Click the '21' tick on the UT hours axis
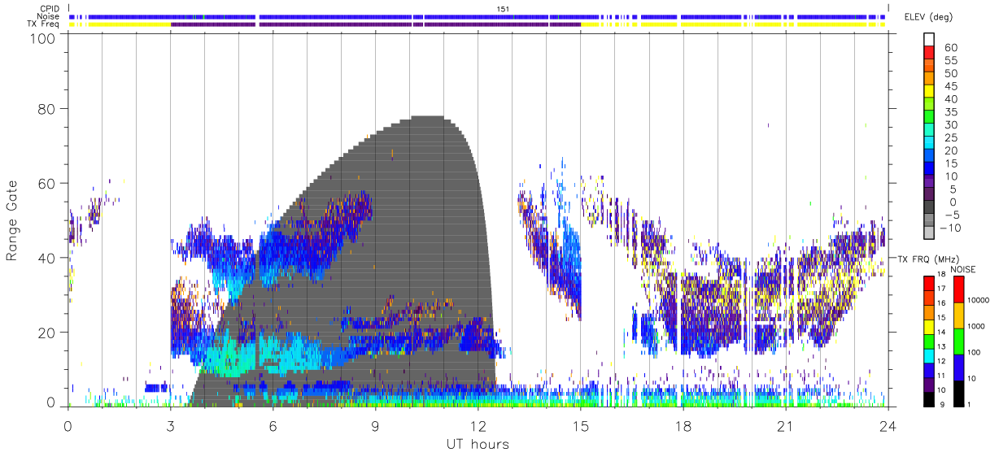This screenshot has height=461, width=999. coord(785,426)
